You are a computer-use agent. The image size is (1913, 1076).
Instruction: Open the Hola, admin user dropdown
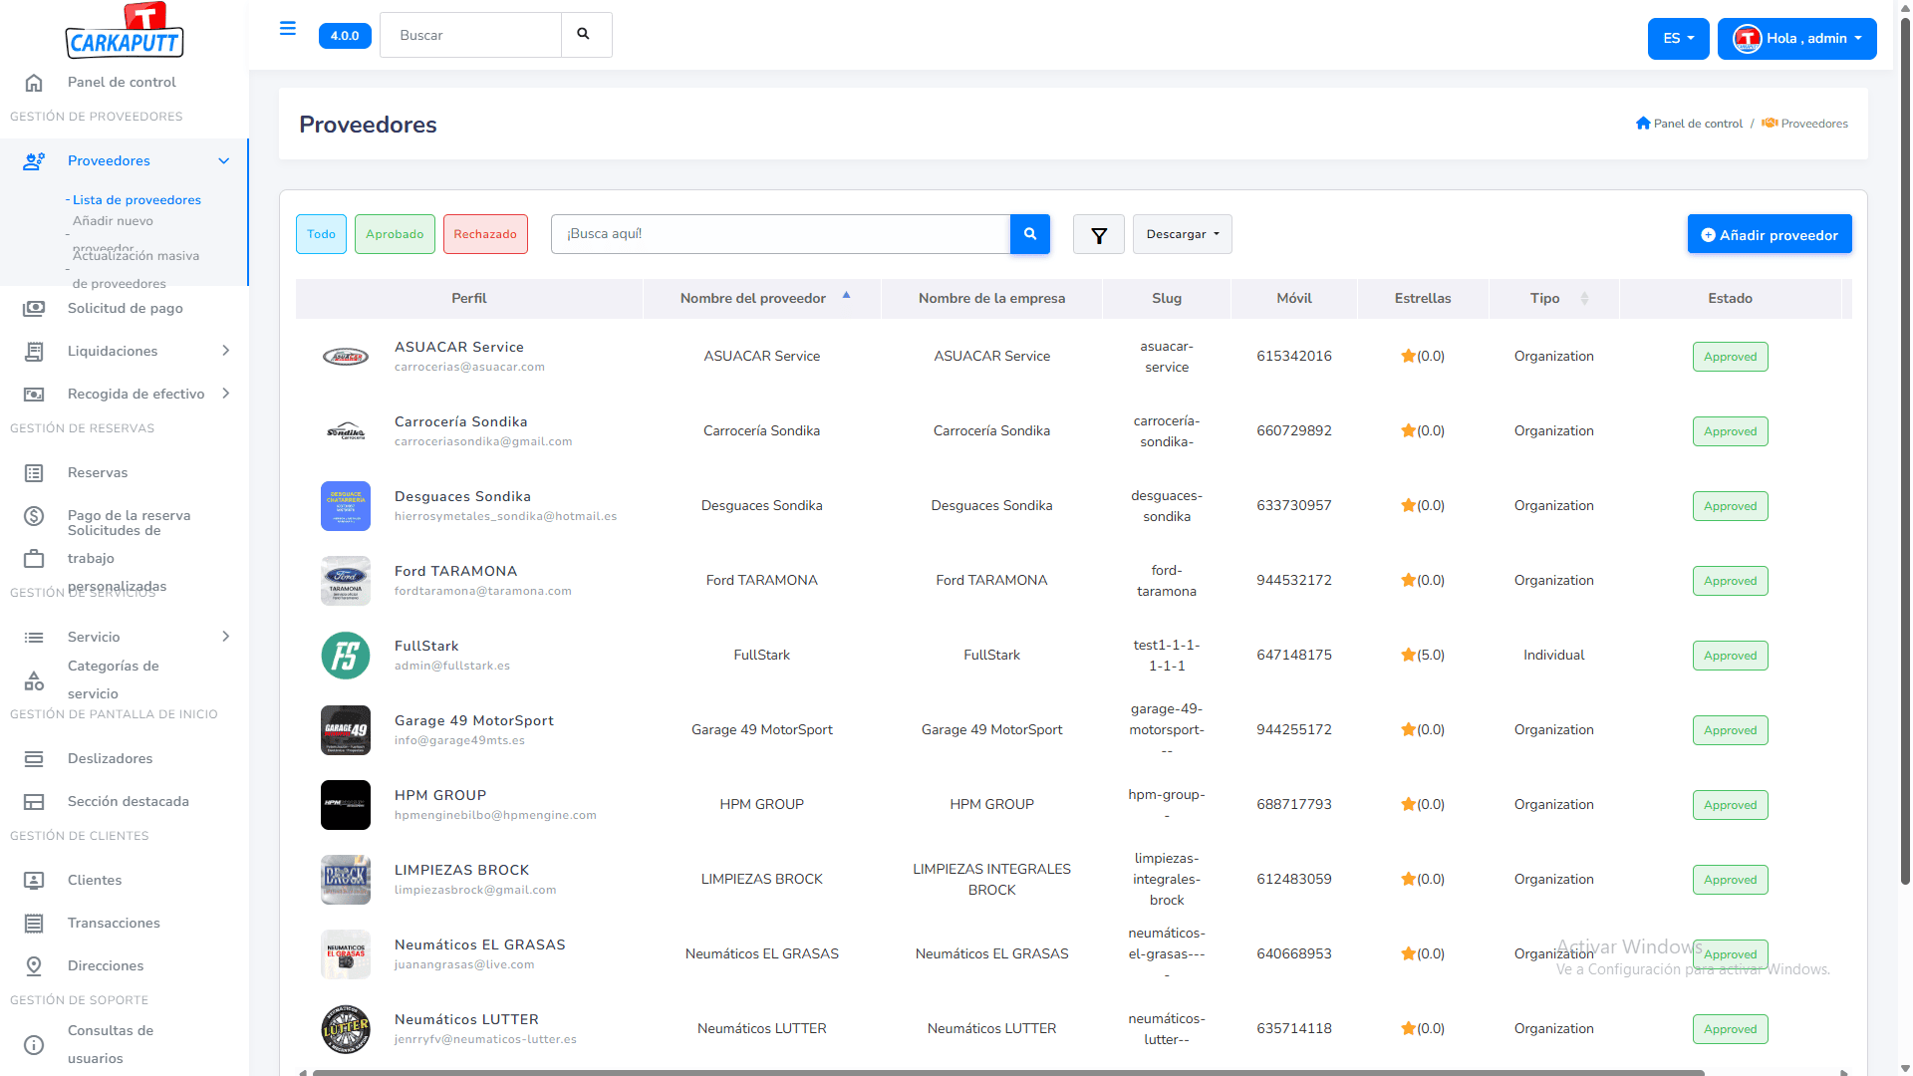pos(1796,39)
